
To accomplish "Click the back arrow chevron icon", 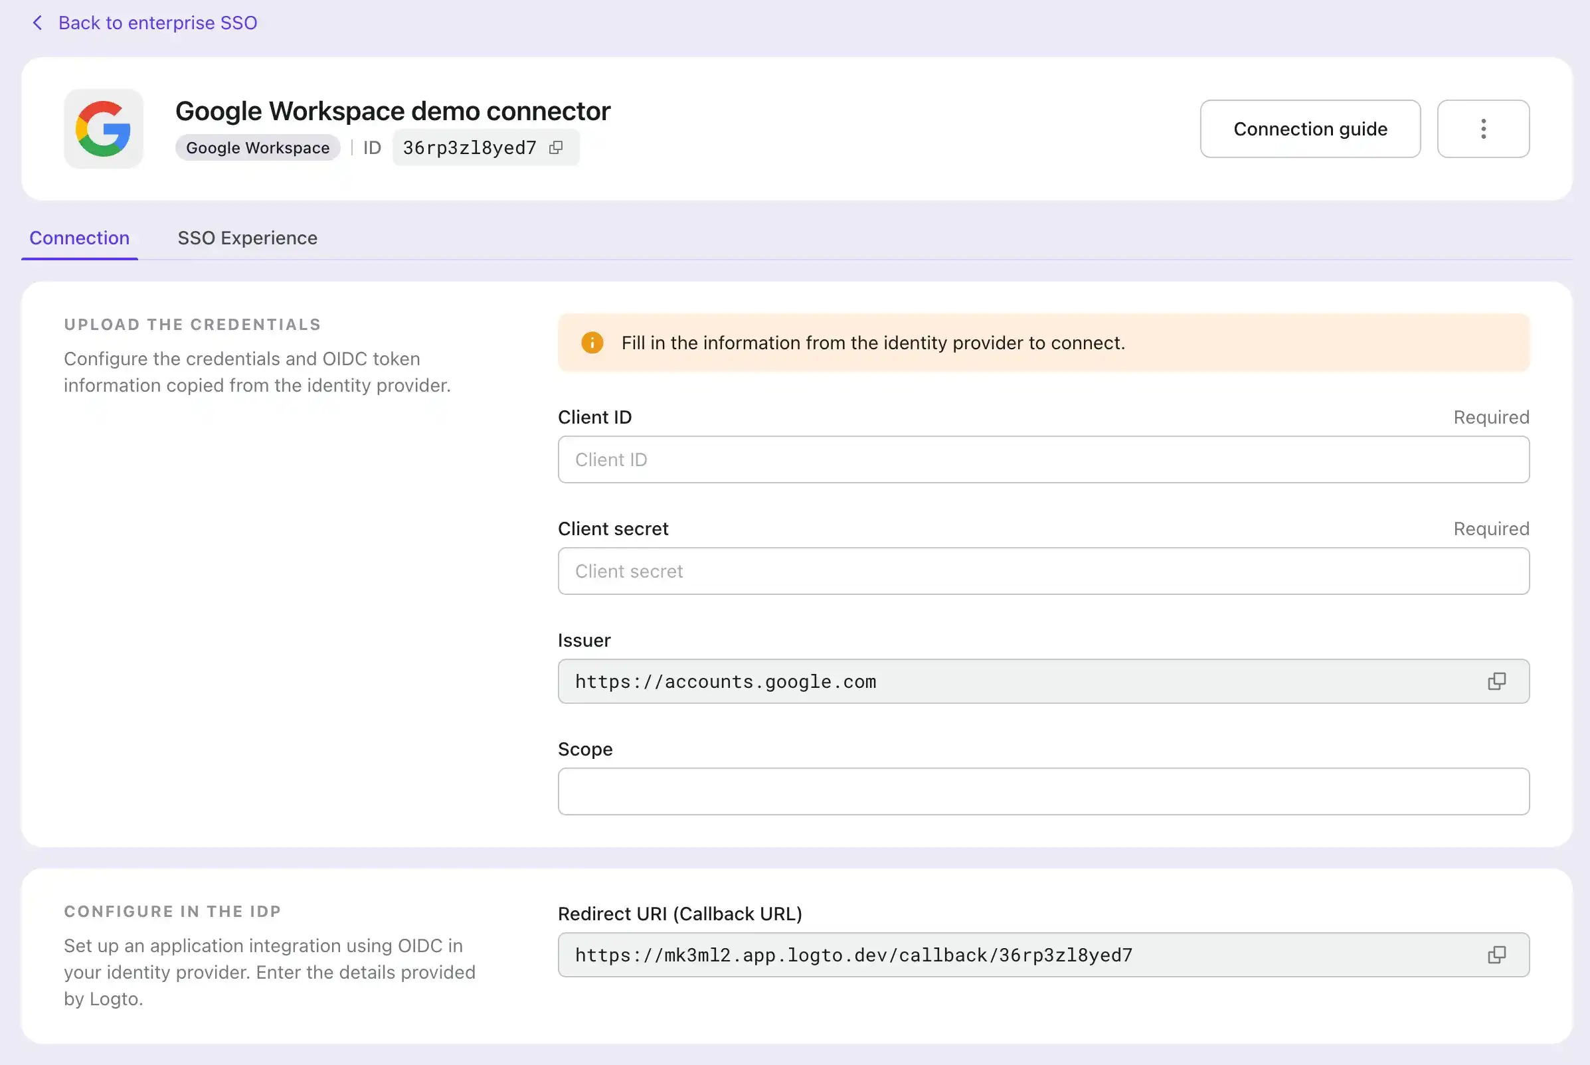I will (37, 23).
